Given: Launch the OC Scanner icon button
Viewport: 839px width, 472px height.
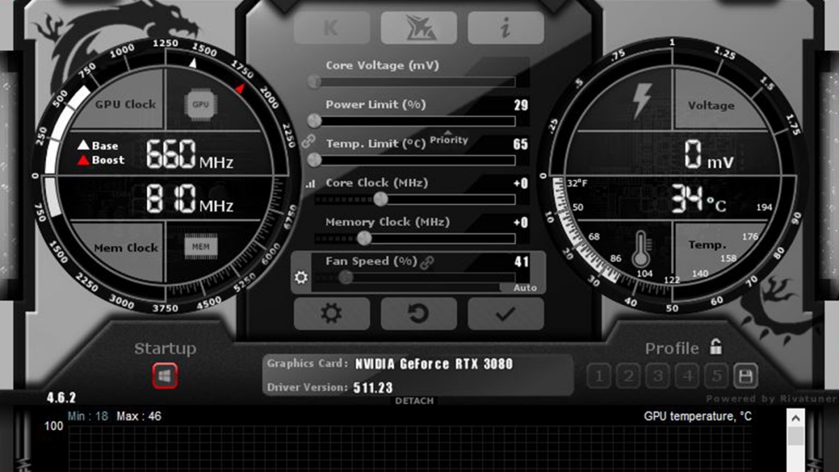Looking at the screenshot, I should click(x=419, y=29).
